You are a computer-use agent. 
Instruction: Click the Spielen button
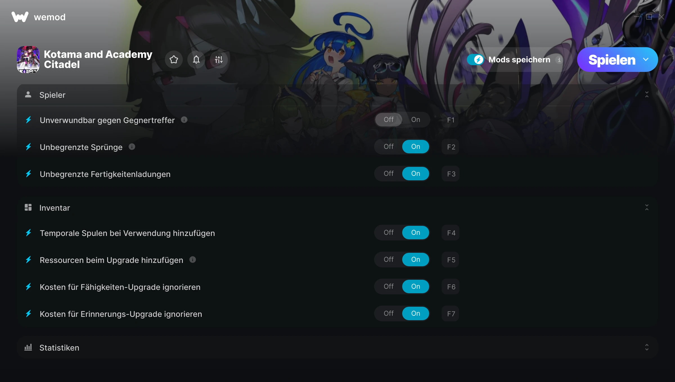click(x=612, y=60)
